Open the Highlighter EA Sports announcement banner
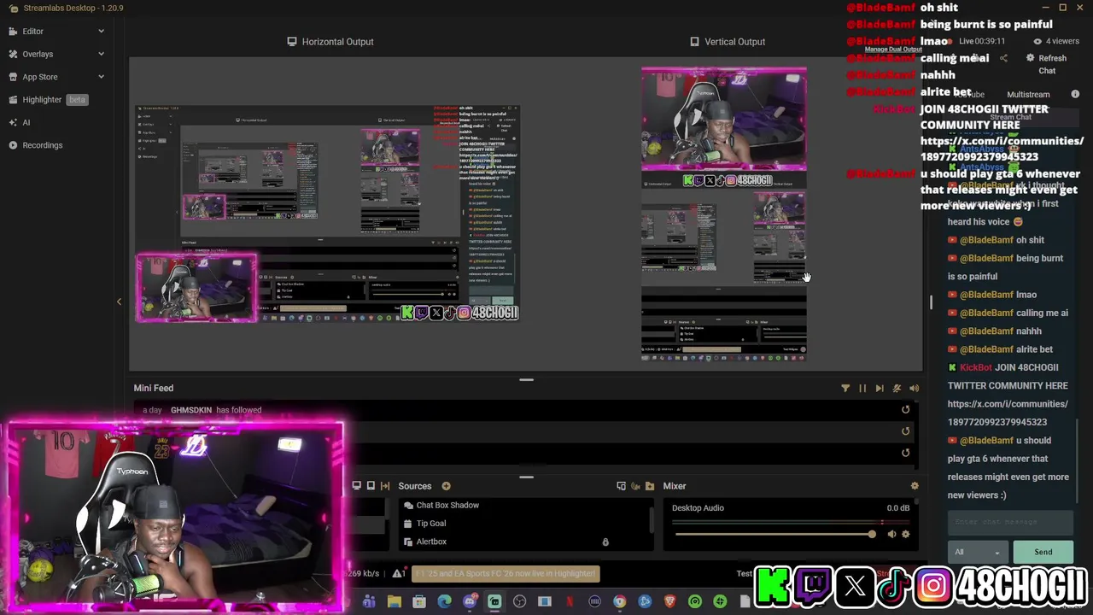Image resolution: width=1093 pixels, height=615 pixels. point(506,573)
